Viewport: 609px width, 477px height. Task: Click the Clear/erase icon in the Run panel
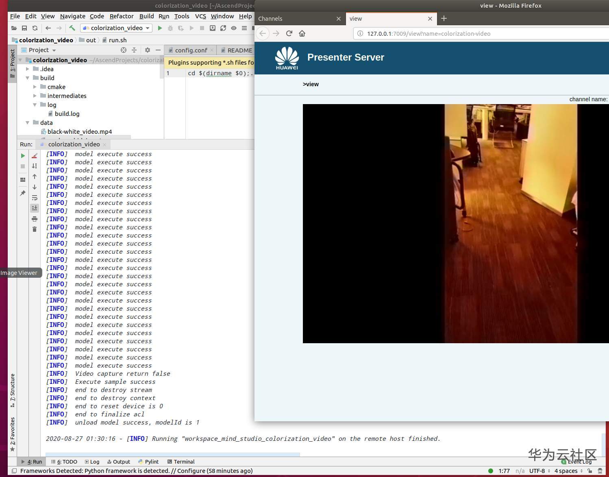pos(35,156)
